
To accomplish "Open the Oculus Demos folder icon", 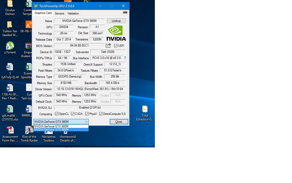I will pos(10,4).
